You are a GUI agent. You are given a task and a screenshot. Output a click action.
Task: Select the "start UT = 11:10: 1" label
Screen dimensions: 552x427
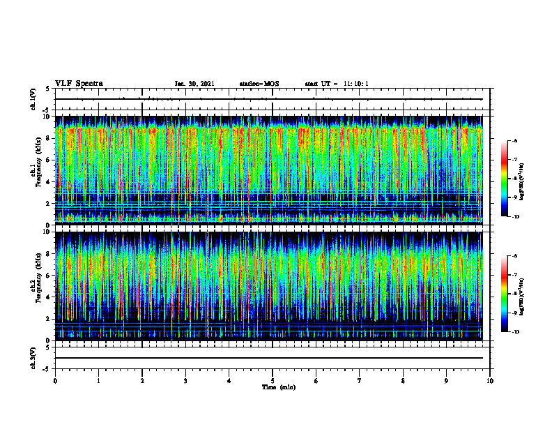pos(337,84)
